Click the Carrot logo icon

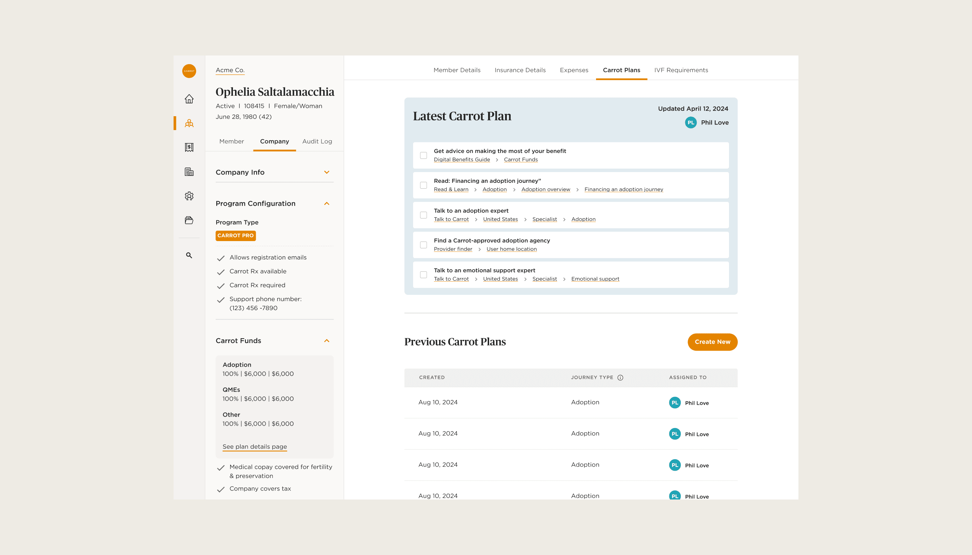(x=189, y=71)
